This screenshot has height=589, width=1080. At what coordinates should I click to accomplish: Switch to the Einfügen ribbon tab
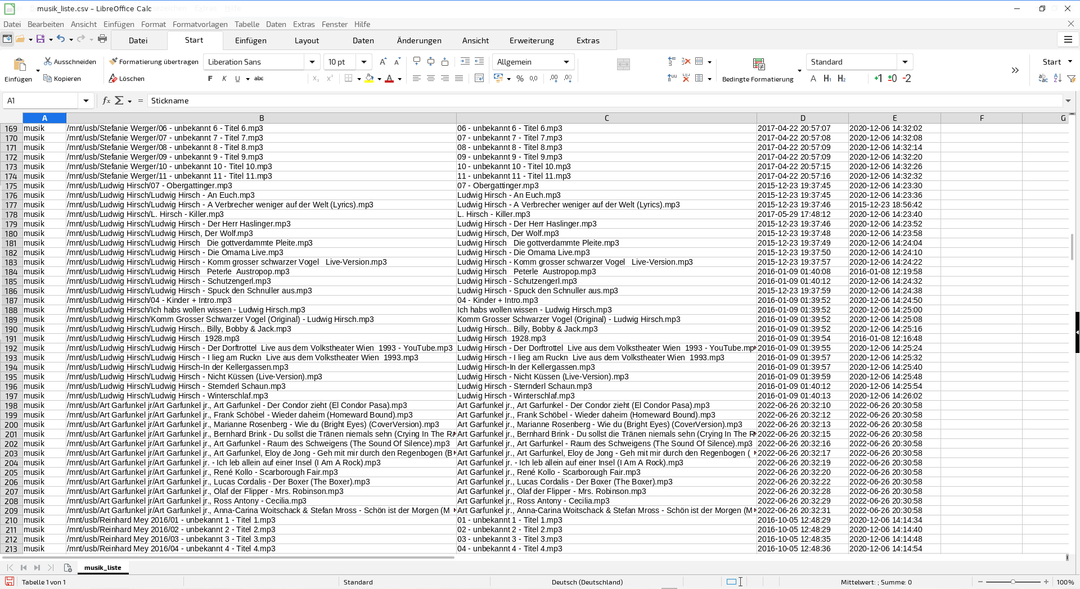[250, 40]
